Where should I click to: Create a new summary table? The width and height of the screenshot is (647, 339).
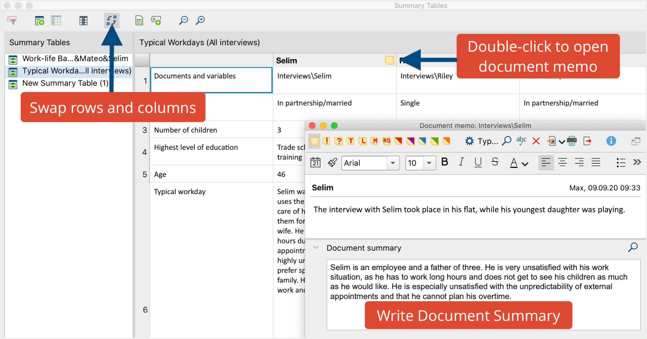[x=39, y=21]
